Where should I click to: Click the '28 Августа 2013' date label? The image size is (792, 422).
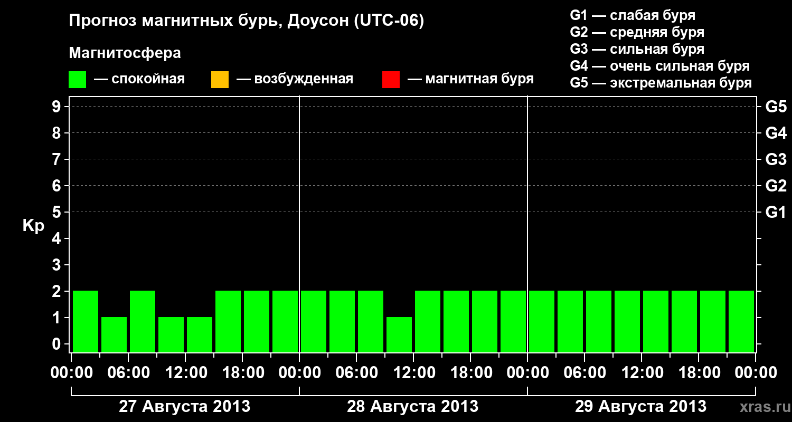pos(413,407)
